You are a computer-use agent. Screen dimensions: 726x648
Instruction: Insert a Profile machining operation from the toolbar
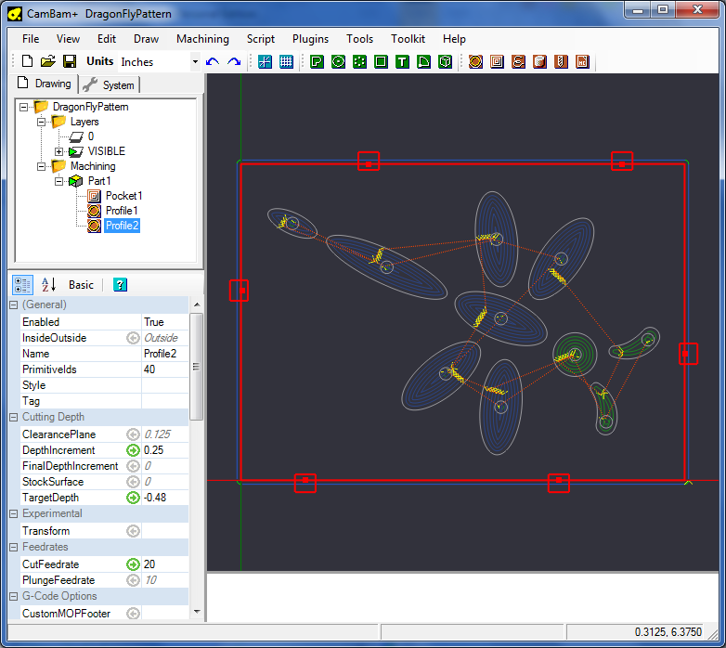point(475,61)
